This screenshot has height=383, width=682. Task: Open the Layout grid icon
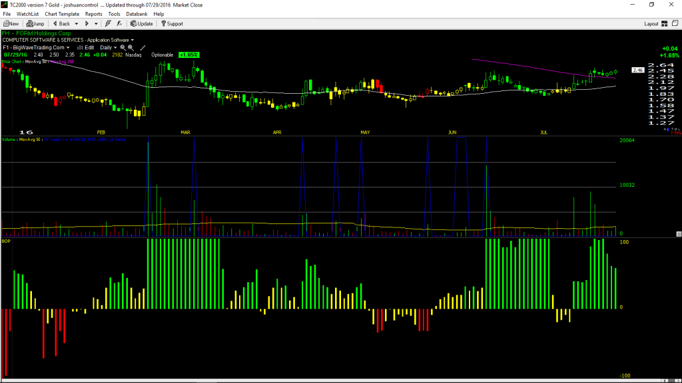coord(665,24)
